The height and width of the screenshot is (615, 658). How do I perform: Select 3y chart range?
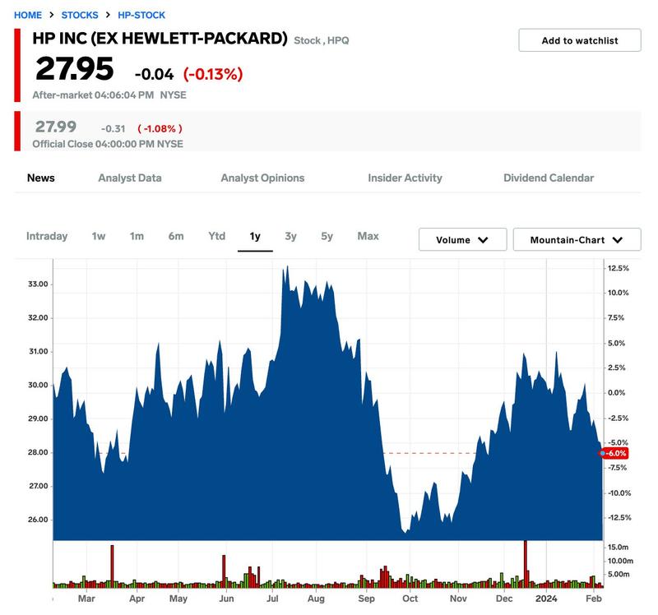pos(290,236)
